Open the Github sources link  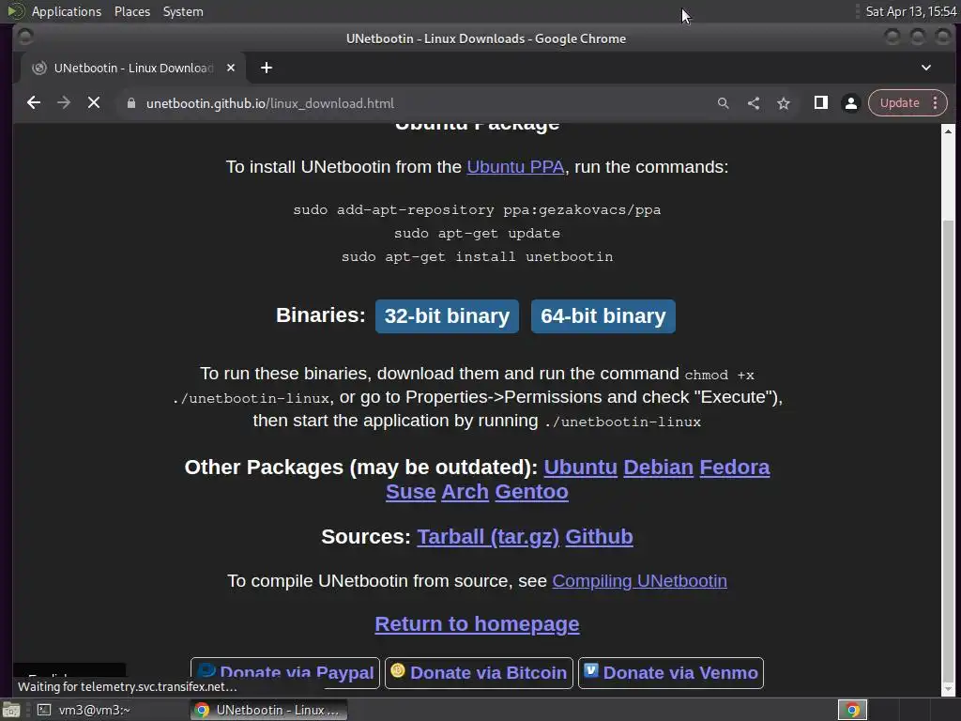[599, 537]
